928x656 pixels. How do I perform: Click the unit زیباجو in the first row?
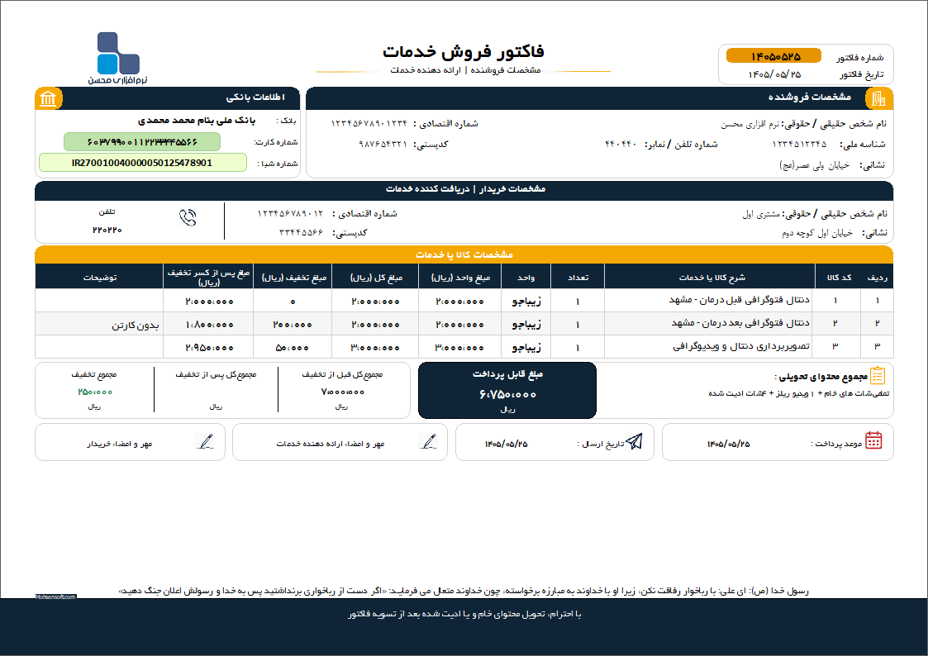click(526, 302)
